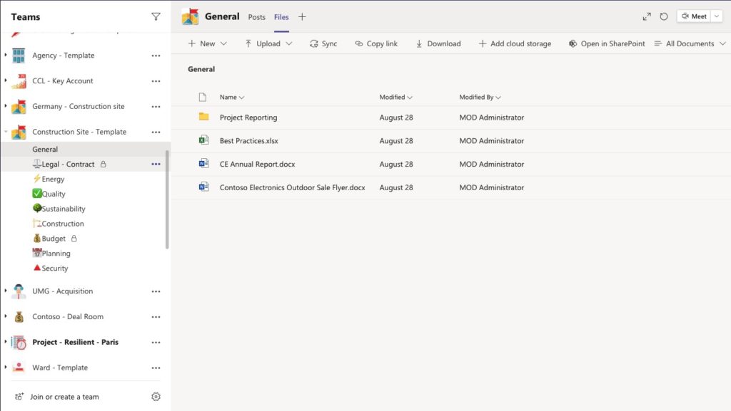The height and width of the screenshot is (411, 731).
Task: Click the Ward - Template team avatar
Action: tap(19, 368)
